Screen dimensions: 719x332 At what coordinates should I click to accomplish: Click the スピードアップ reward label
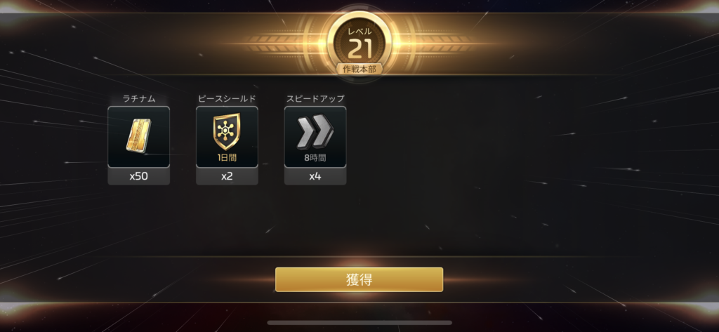point(315,98)
